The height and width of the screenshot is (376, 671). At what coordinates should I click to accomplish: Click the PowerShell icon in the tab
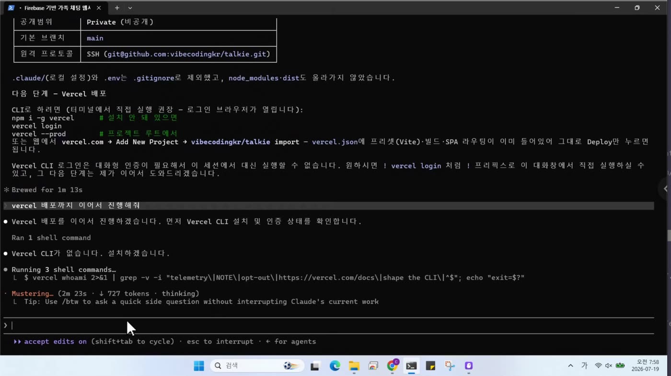tap(11, 8)
